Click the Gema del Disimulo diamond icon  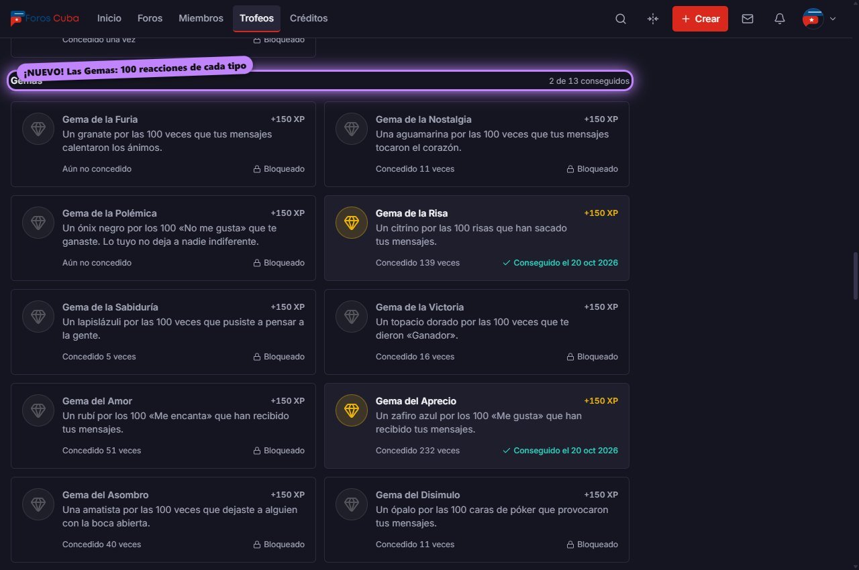pos(352,504)
